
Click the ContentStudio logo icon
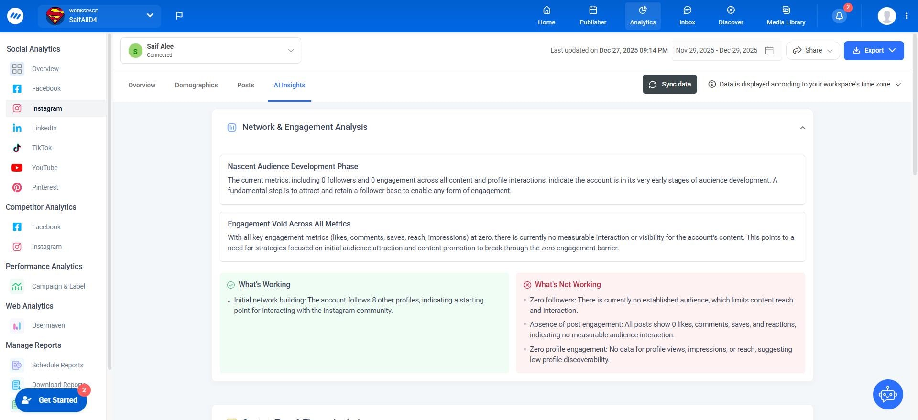click(x=15, y=16)
